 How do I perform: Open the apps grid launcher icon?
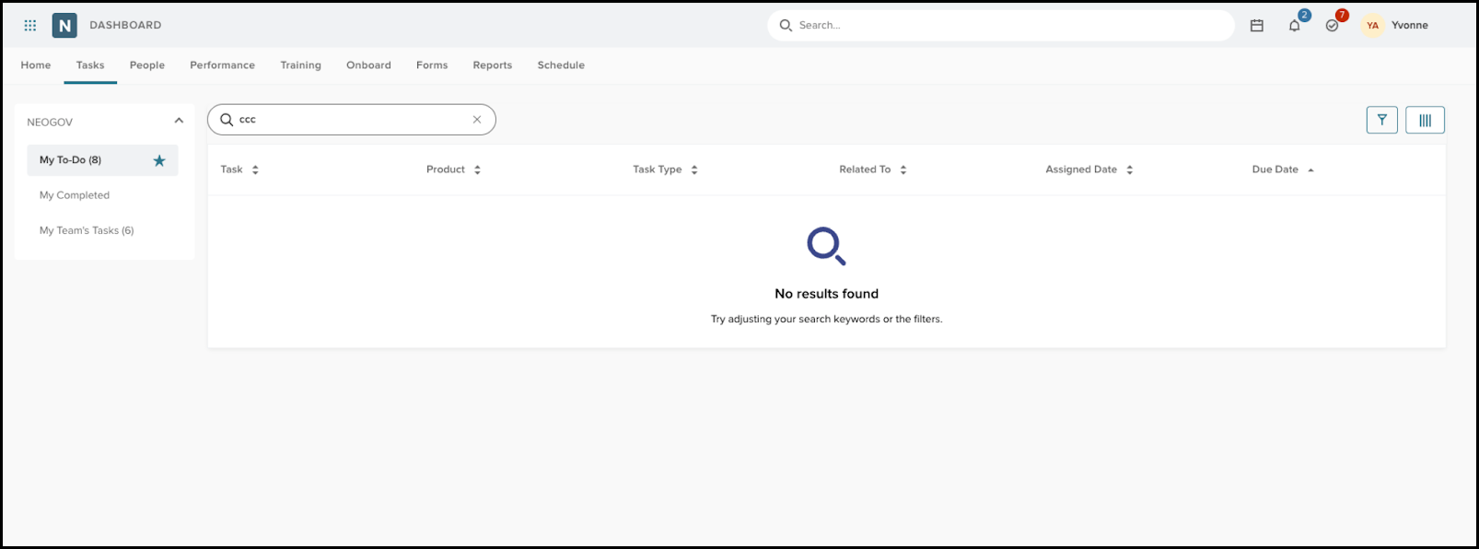pyautogui.click(x=30, y=26)
